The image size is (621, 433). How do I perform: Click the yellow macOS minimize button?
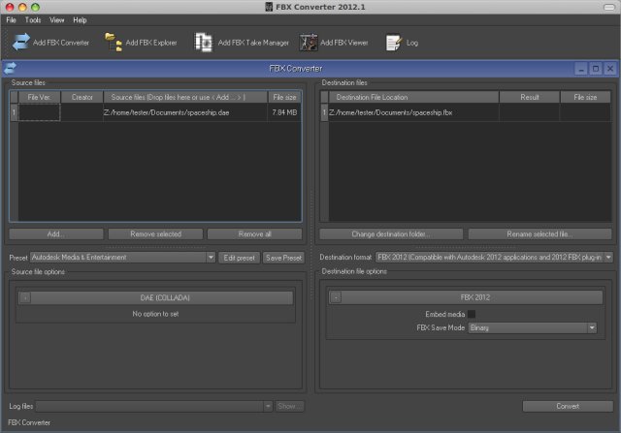[22, 7]
